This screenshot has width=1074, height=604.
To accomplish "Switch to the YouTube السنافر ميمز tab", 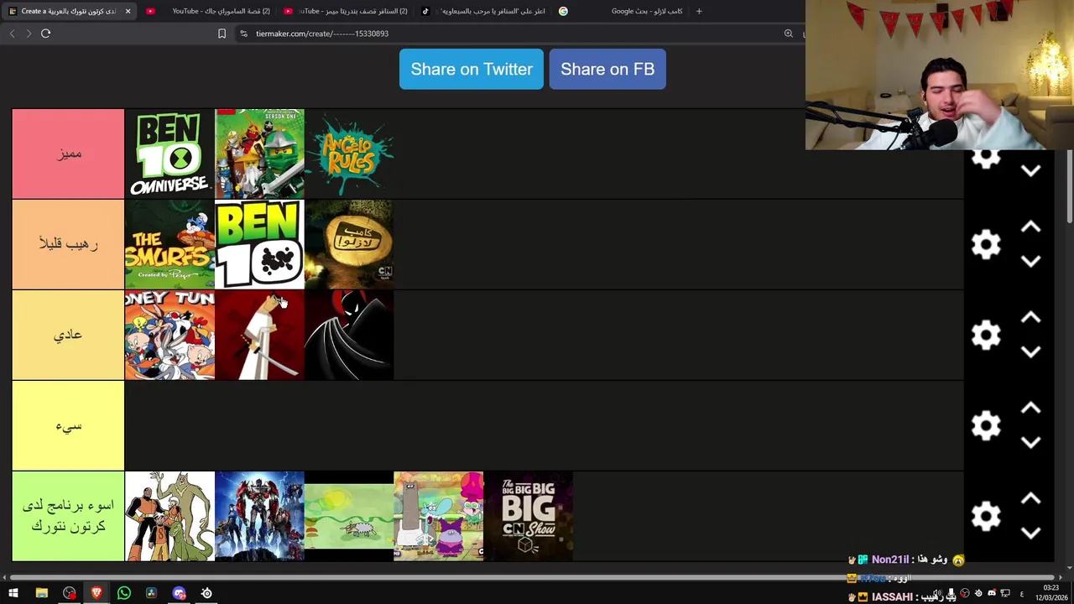I will [x=346, y=11].
